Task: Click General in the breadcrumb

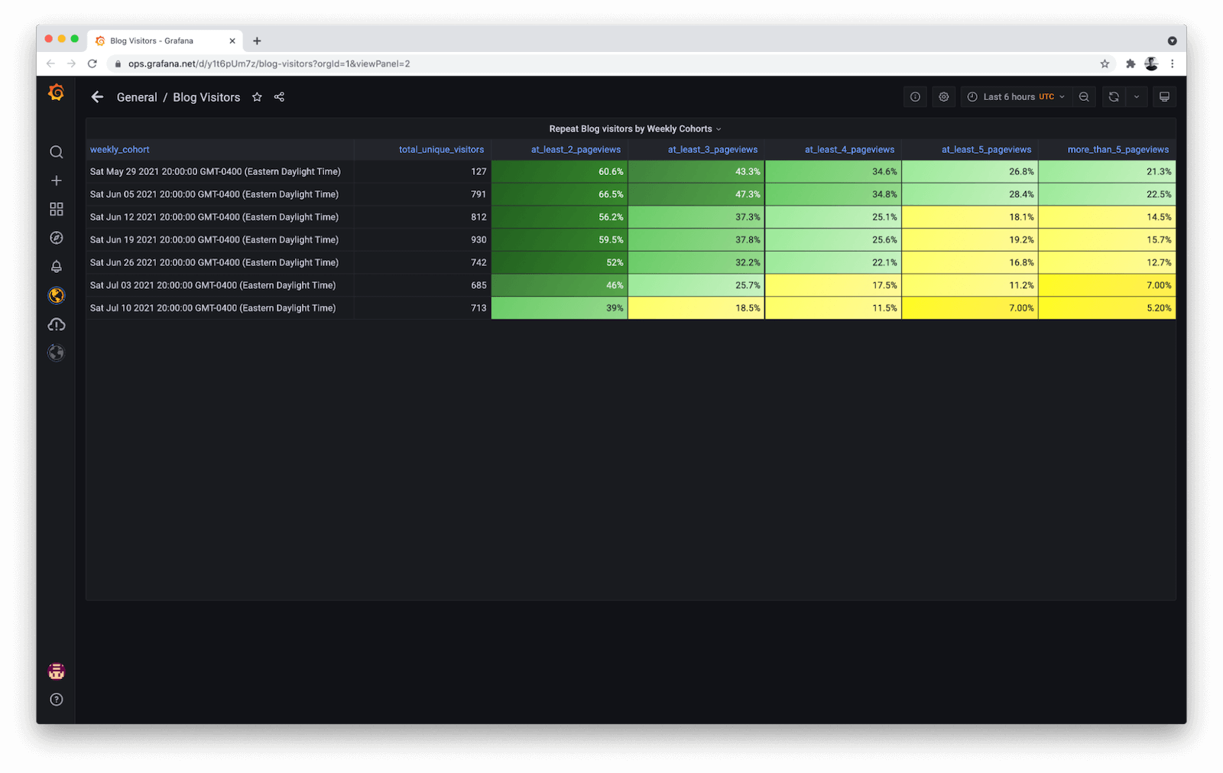Action: 137,97
